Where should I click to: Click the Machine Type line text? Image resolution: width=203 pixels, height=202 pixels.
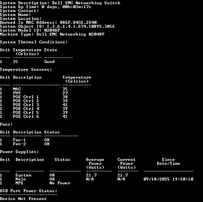point(52,34)
